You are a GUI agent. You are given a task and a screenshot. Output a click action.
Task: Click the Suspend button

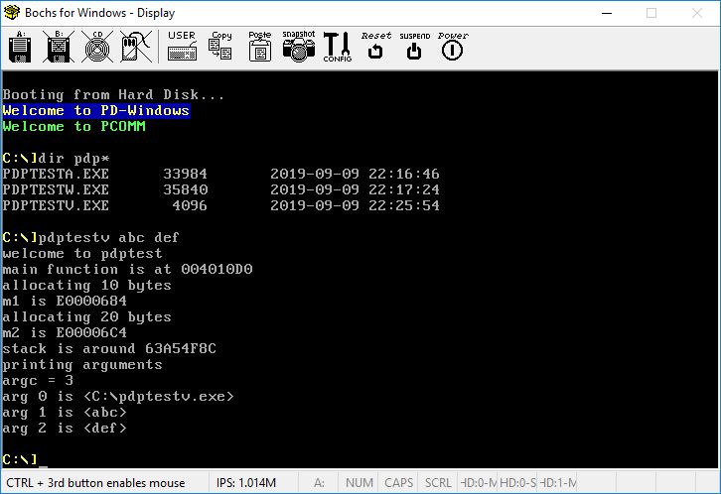point(414,47)
